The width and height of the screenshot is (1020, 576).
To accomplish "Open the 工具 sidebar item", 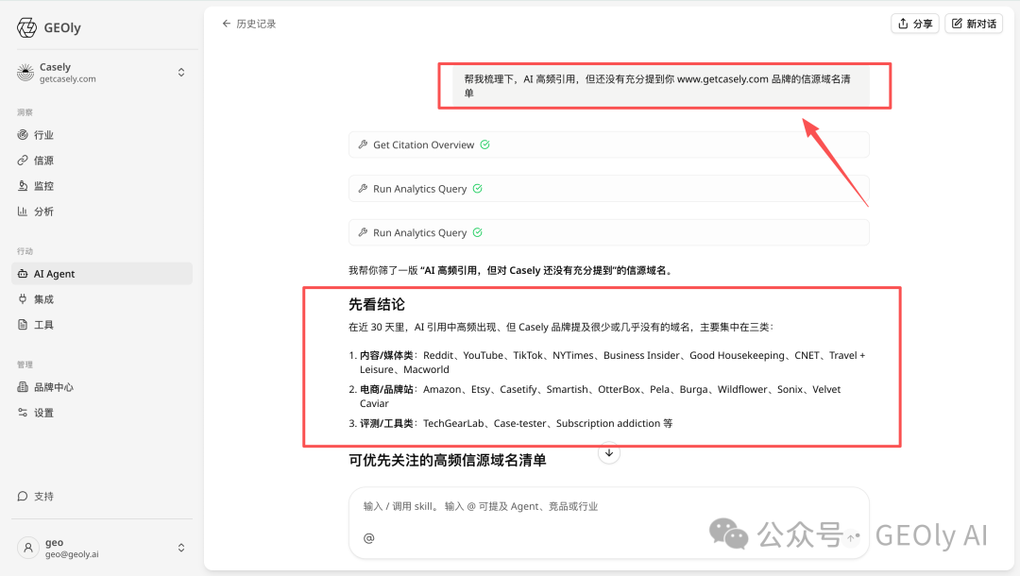I will (x=102, y=325).
